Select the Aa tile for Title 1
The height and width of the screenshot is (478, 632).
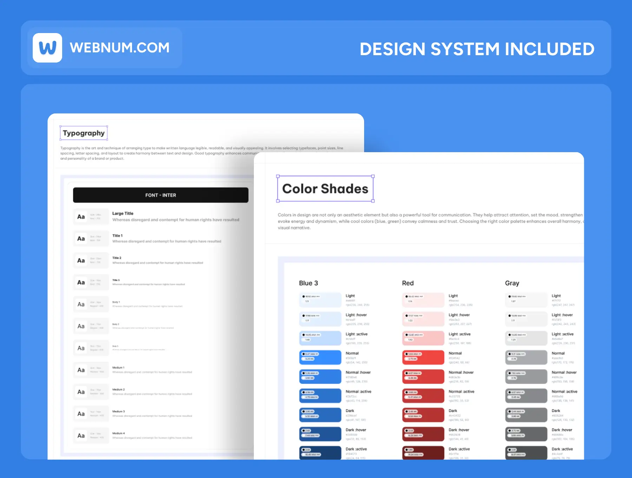point(81,239)
